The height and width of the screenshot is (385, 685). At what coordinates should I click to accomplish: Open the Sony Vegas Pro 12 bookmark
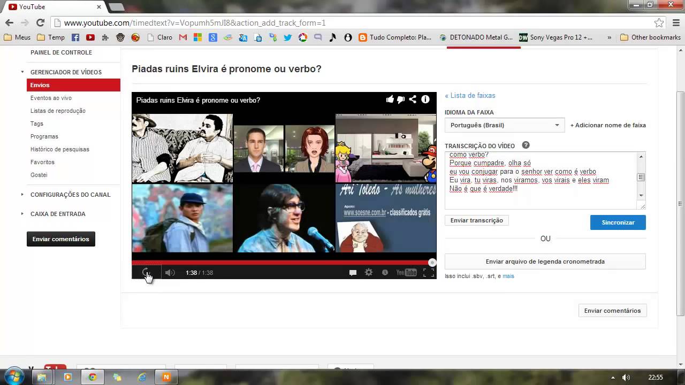pos(555,37)
